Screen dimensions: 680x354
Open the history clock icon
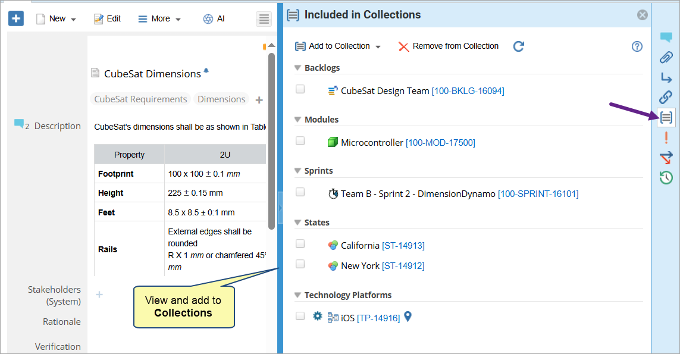point(666,177)
